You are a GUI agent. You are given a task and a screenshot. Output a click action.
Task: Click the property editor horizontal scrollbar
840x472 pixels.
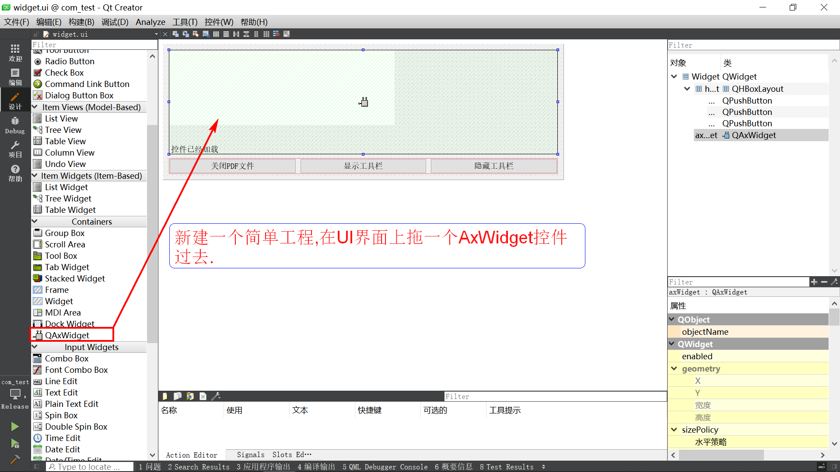click(x=721, y=455)
